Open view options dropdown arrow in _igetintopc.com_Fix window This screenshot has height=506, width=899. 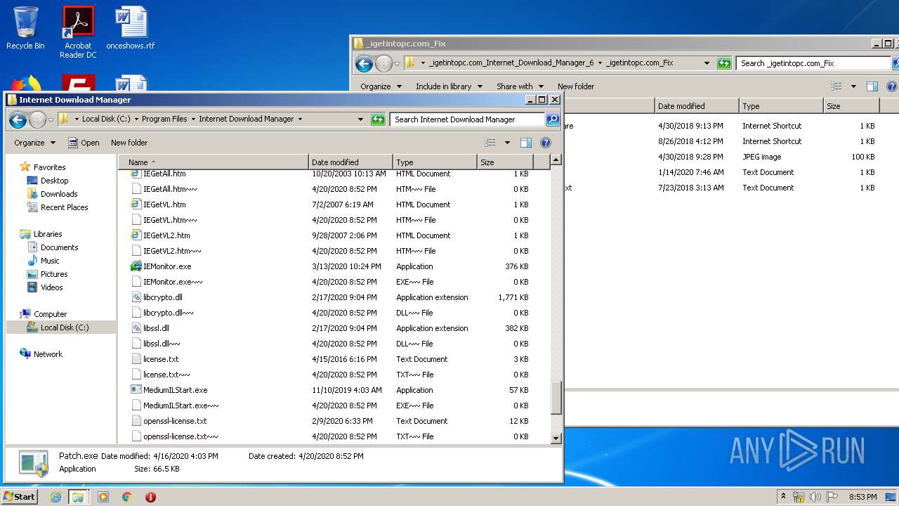point(853,86)
